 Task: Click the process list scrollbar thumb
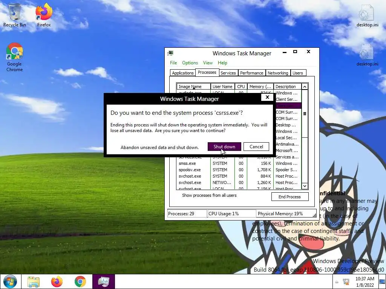[305, 114]
